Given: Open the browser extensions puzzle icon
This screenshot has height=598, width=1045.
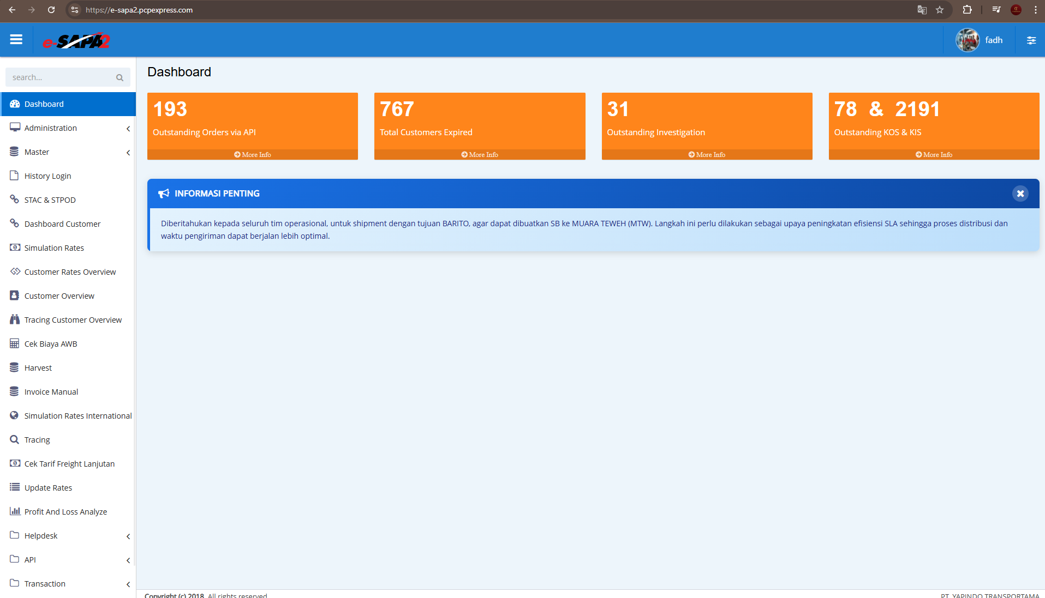Looking at the screenshot, I should 967,10.
